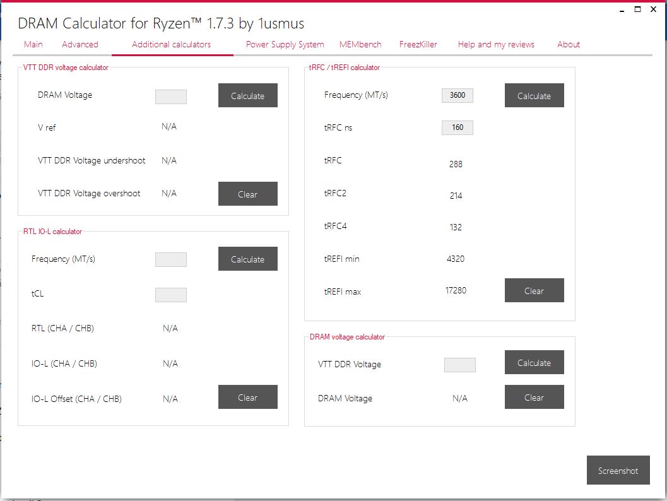Open the About tab
The image size is (667, 501).
coord(569,44)
